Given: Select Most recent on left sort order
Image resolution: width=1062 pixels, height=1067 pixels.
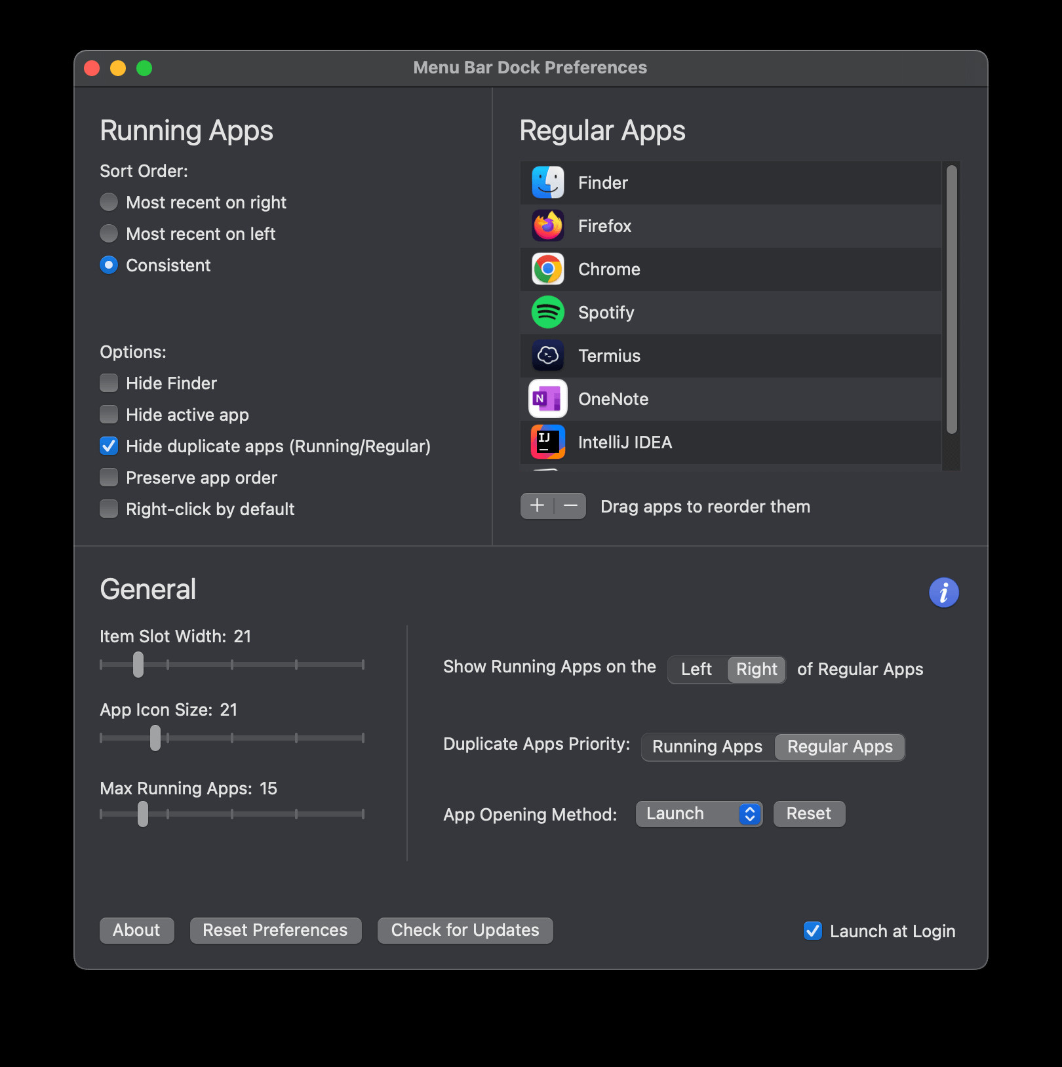Looking at the screenshot, I should (x=109, y=233).
